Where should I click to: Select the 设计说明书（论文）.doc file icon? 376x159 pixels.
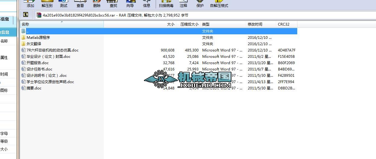tap(24, 75)
